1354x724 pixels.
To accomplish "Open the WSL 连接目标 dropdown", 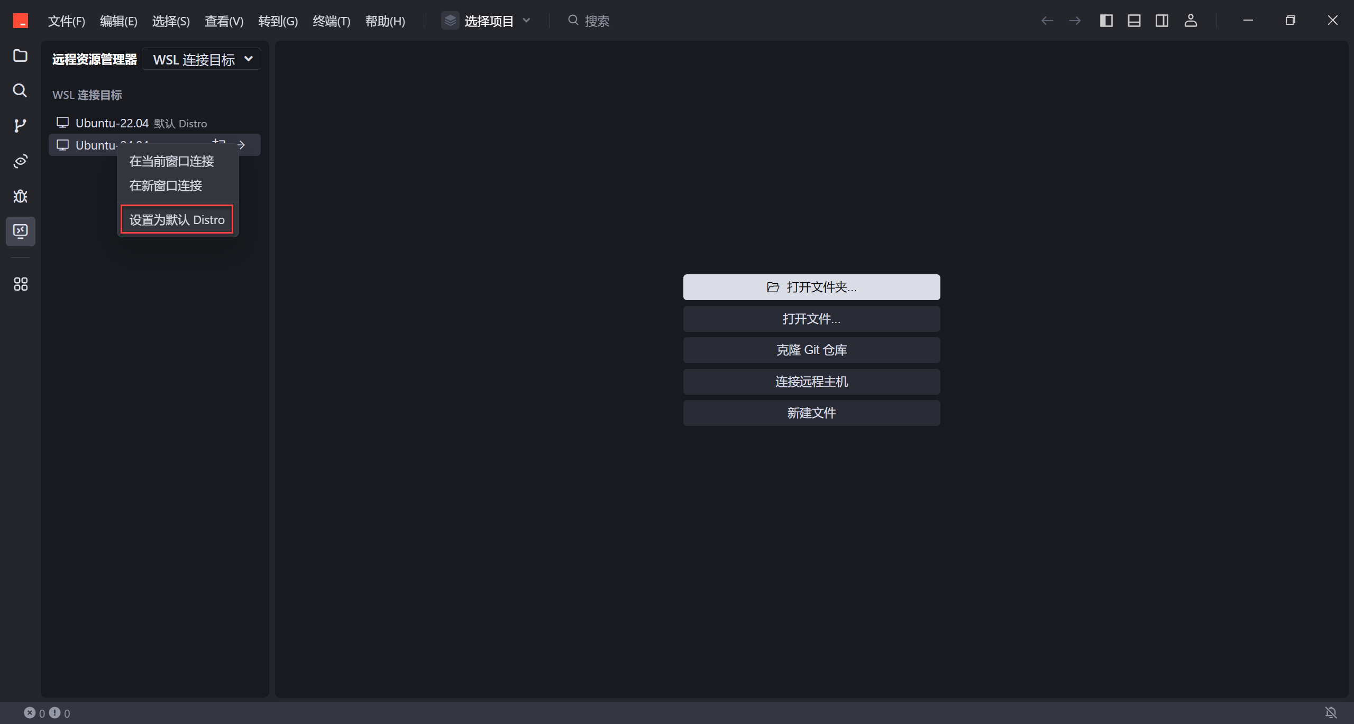I will tap(202, 59).
